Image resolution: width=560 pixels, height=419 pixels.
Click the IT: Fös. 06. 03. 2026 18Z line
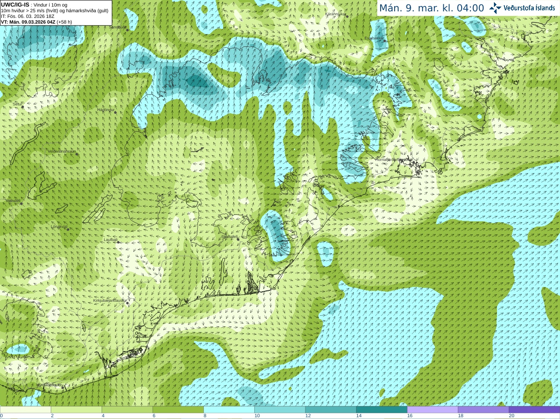point(28,16)
